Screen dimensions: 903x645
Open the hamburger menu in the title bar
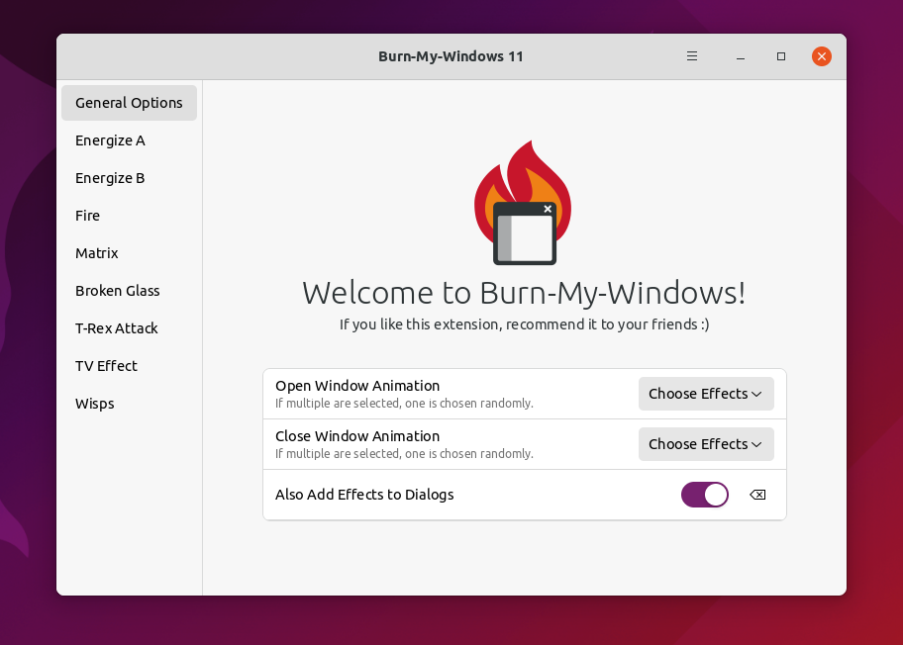click(x=692, y=56)
